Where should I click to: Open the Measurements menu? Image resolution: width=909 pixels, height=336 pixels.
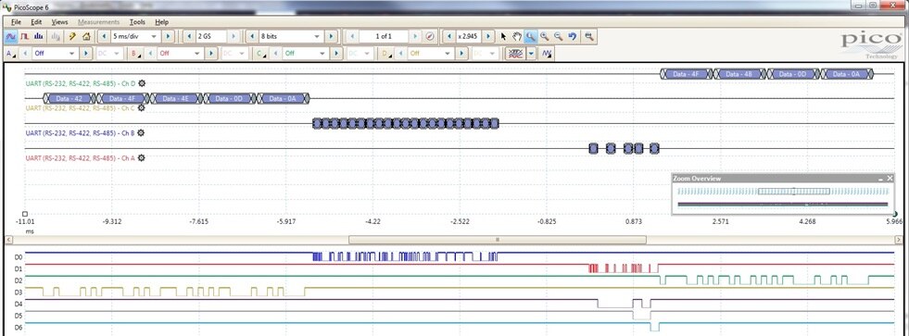[x=98, y=22]
